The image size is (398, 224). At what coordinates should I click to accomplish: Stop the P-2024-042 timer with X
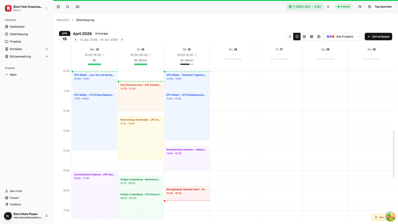click(x=328, y=7)
